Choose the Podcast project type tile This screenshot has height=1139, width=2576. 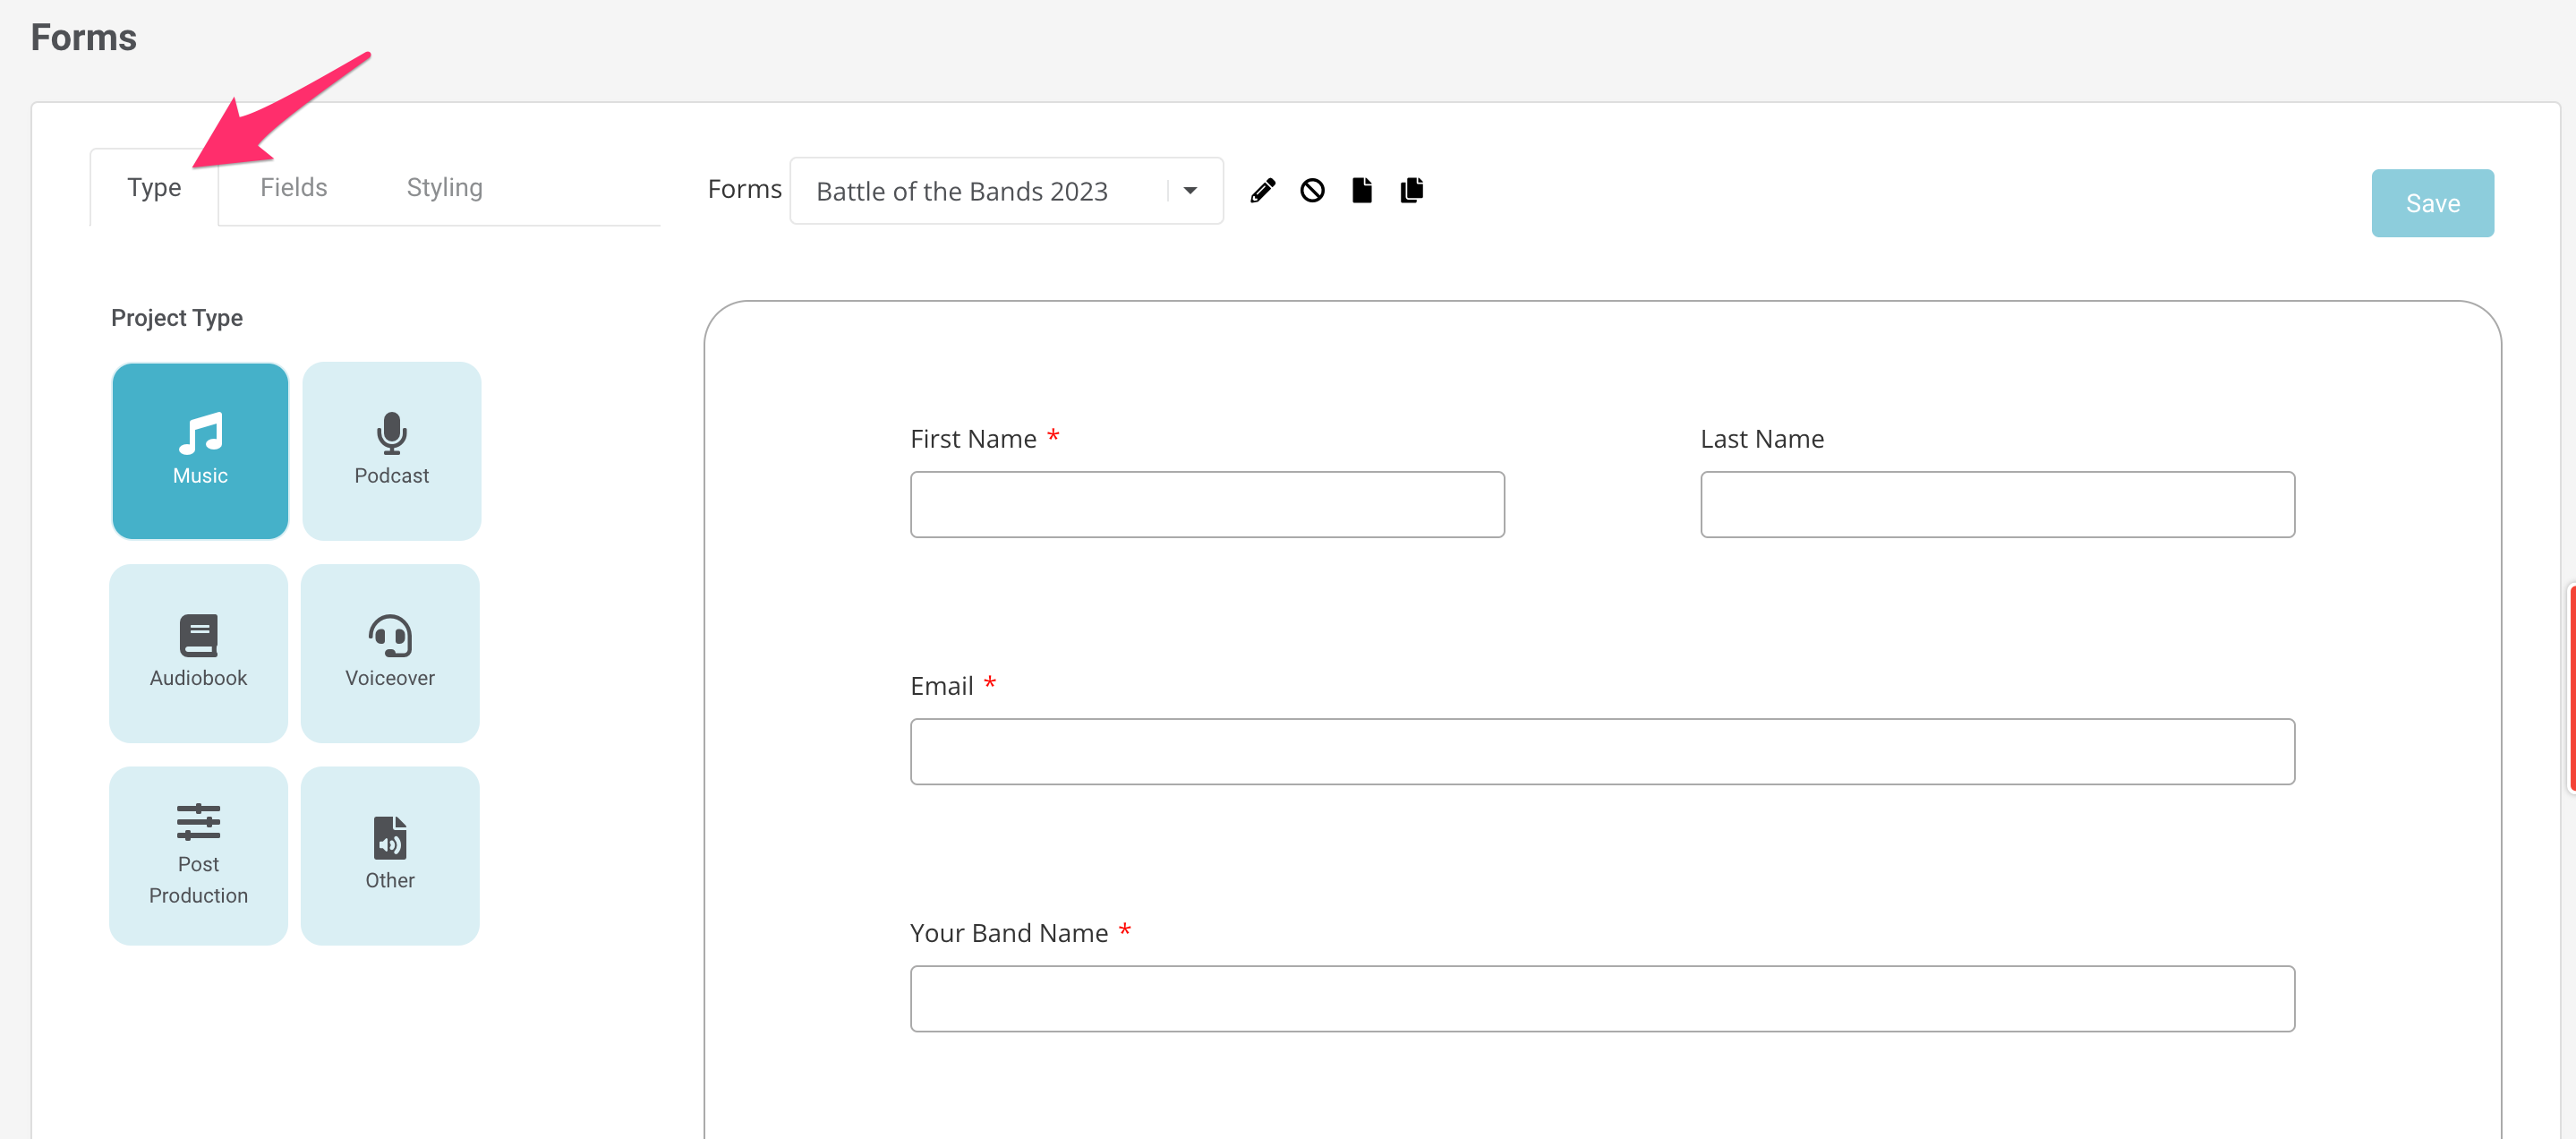pos(391,451)
